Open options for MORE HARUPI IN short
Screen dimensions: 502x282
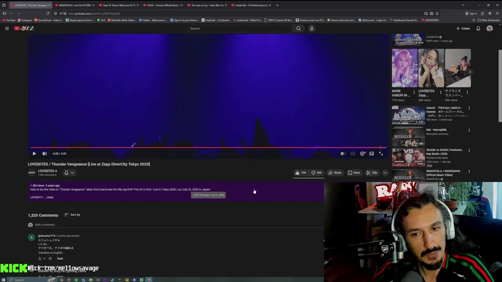(414, 92)
